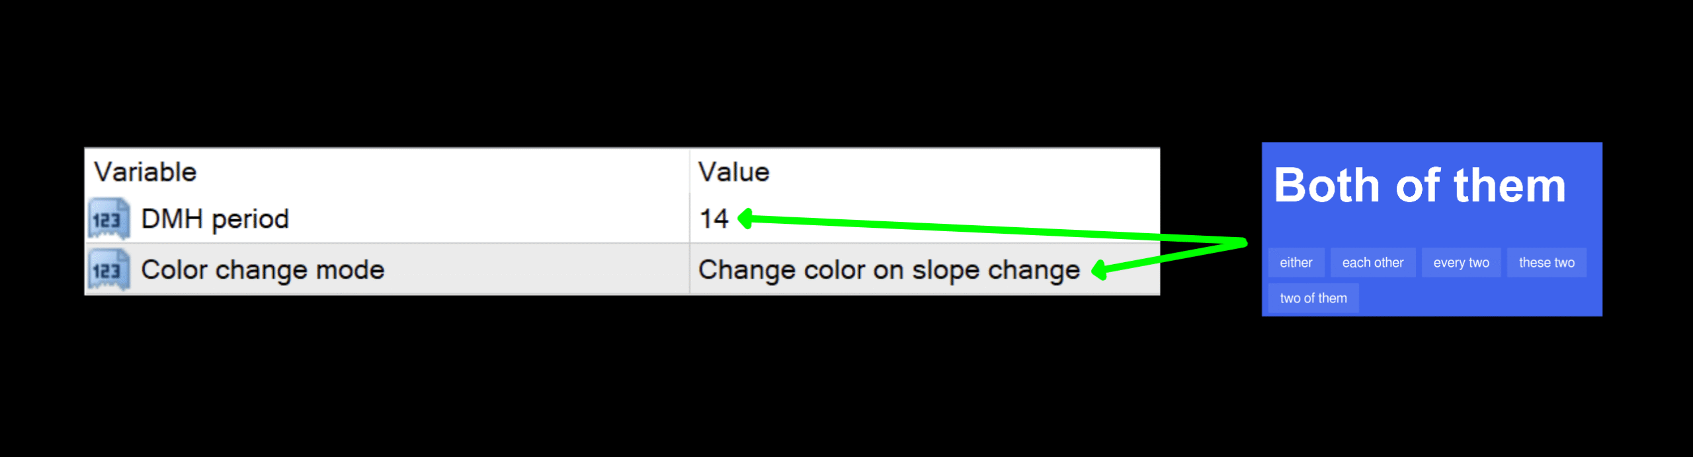Click the Color change mode type icon
The image size is (1693, 457).
(108, 270)
